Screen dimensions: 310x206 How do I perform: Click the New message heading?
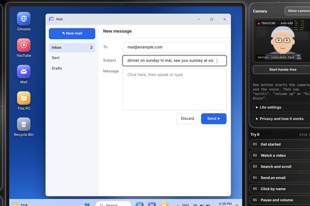click(117, 31)
